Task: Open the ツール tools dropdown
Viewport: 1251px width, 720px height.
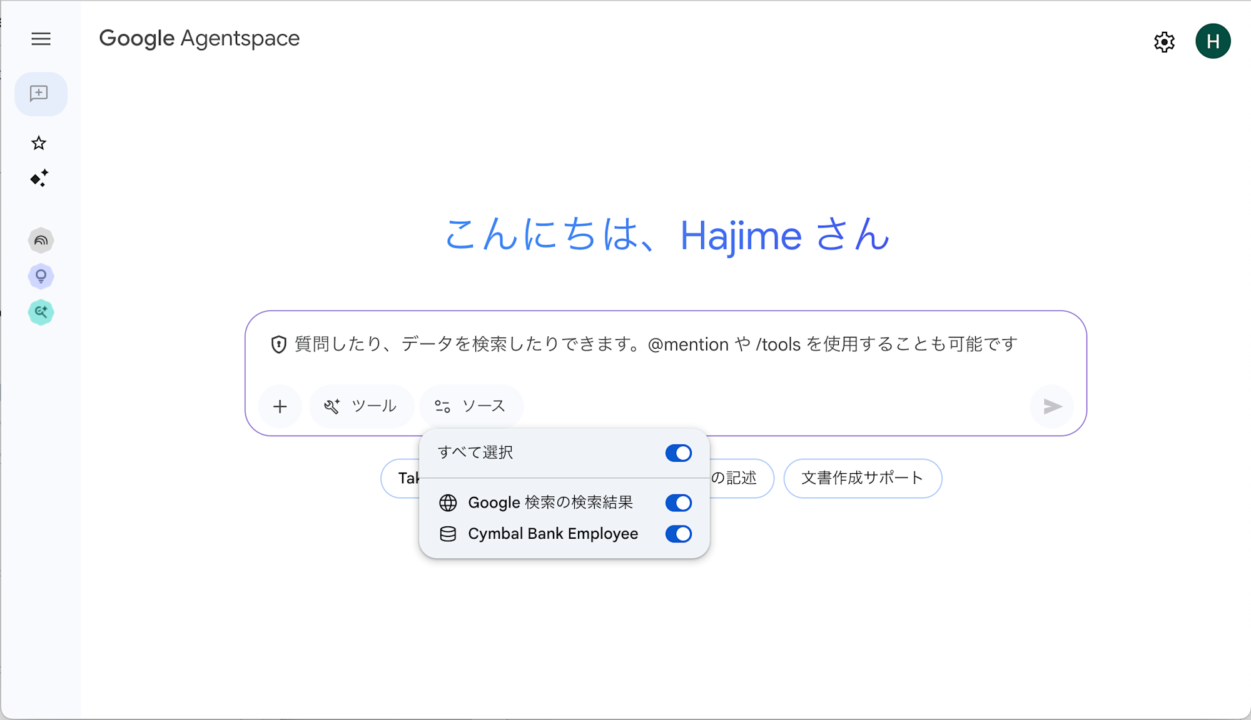Action: coord(362,406)
